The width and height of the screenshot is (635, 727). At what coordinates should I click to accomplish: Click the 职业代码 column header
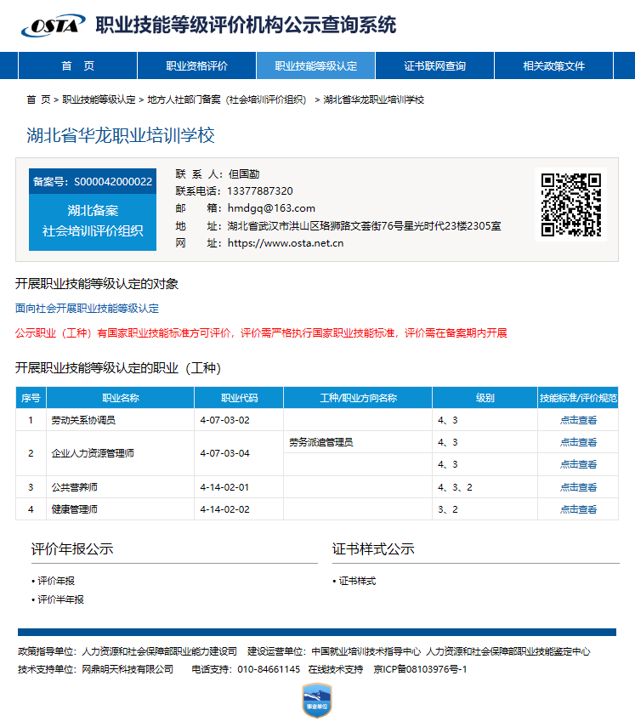(x=239, y=398)
